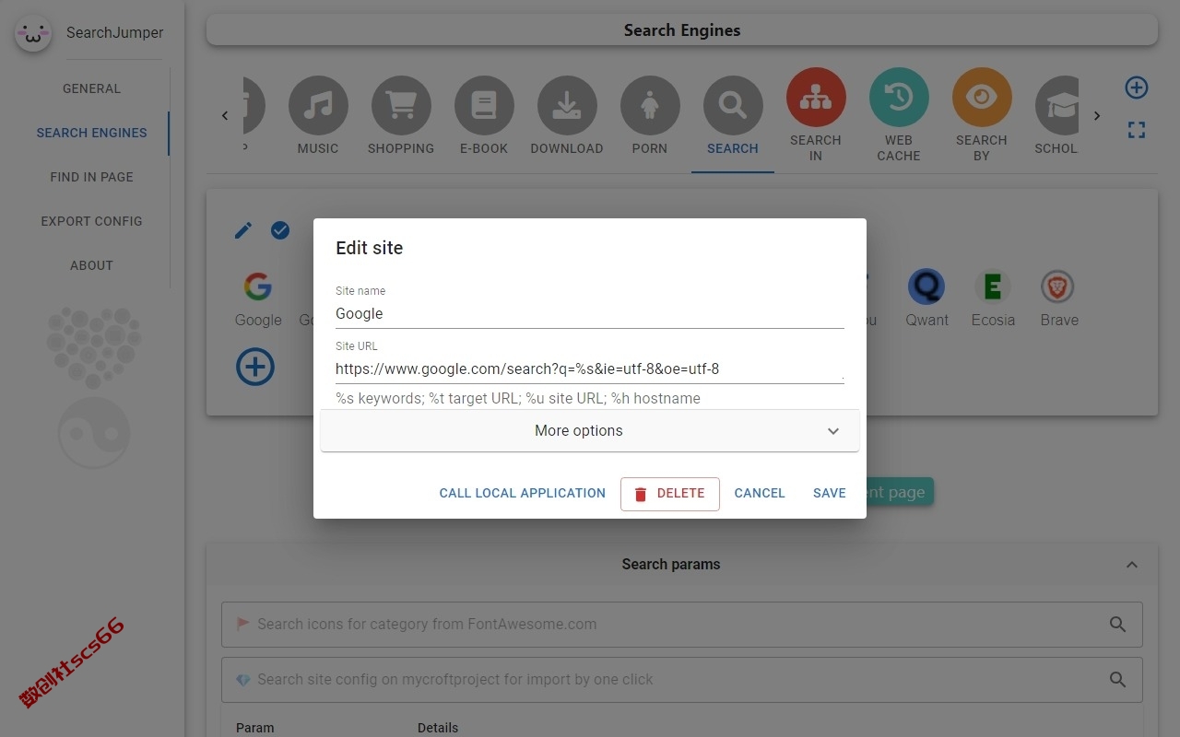1180x737 pixels.
Task: Select the Scholar graduation cap category icon
Action: (1057, 106)
